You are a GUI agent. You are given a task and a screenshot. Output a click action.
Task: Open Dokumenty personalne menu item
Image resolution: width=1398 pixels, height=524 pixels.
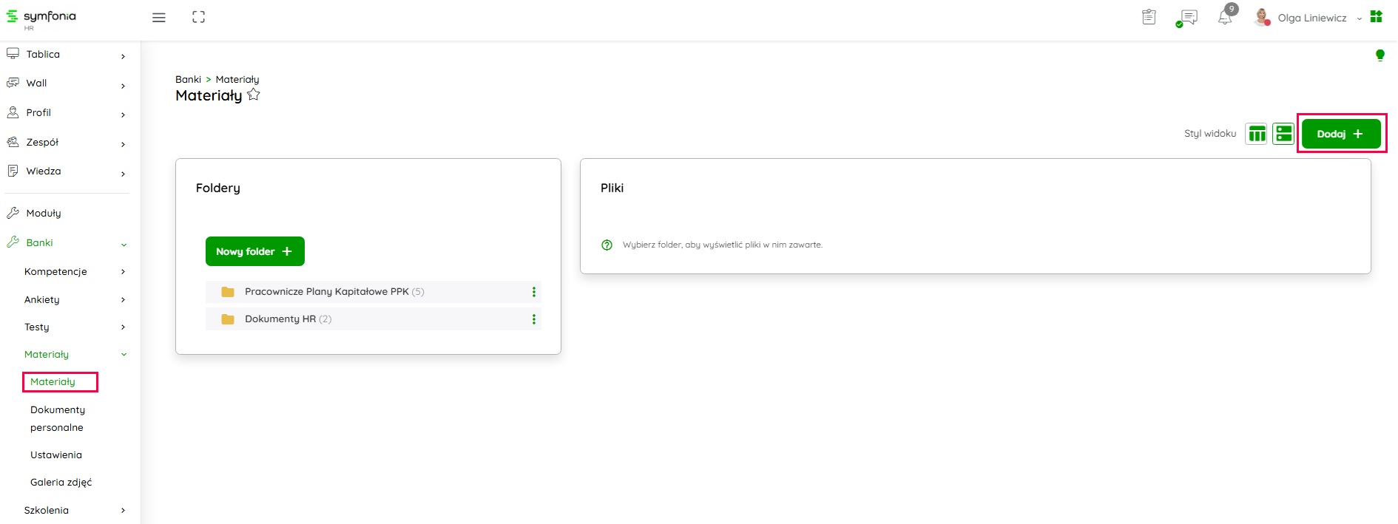point(58,418)
